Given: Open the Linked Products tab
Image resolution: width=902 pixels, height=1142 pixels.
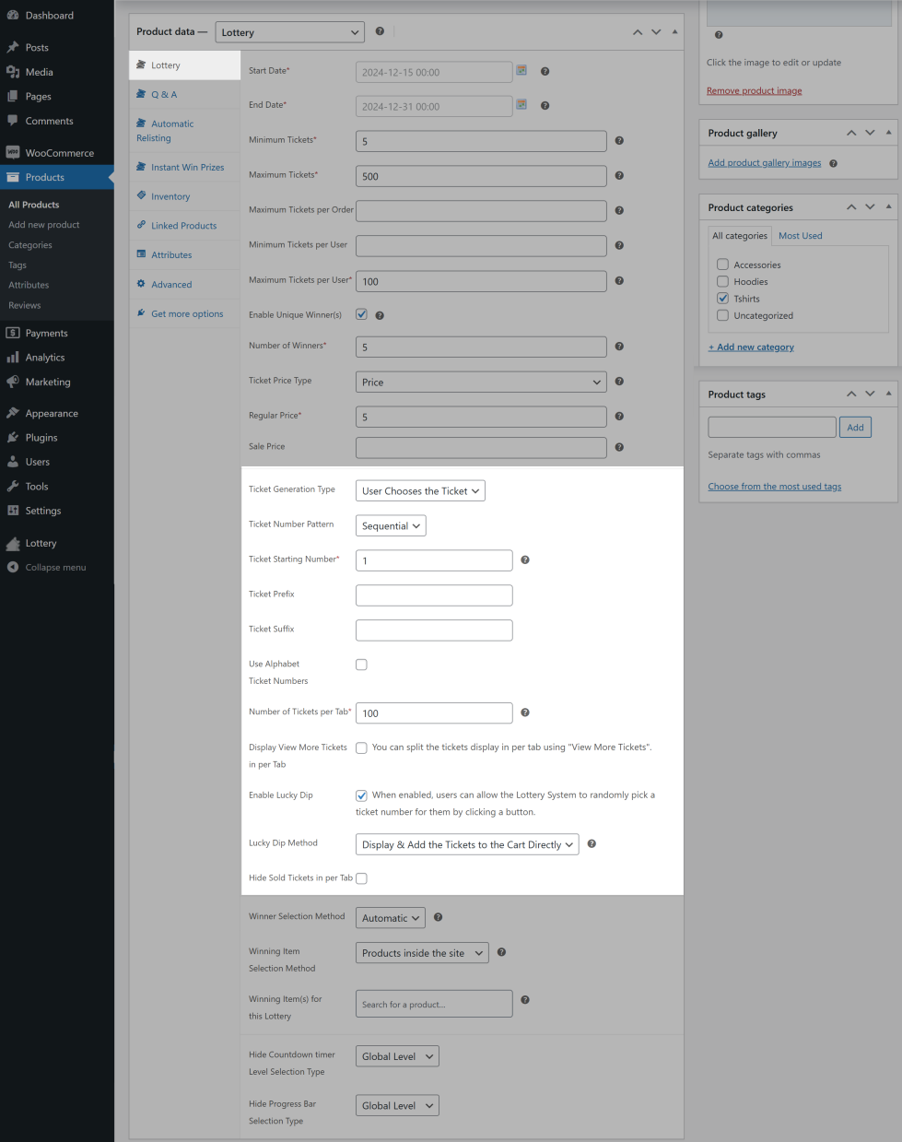Looking at the screenshot, I should (184, 226).
